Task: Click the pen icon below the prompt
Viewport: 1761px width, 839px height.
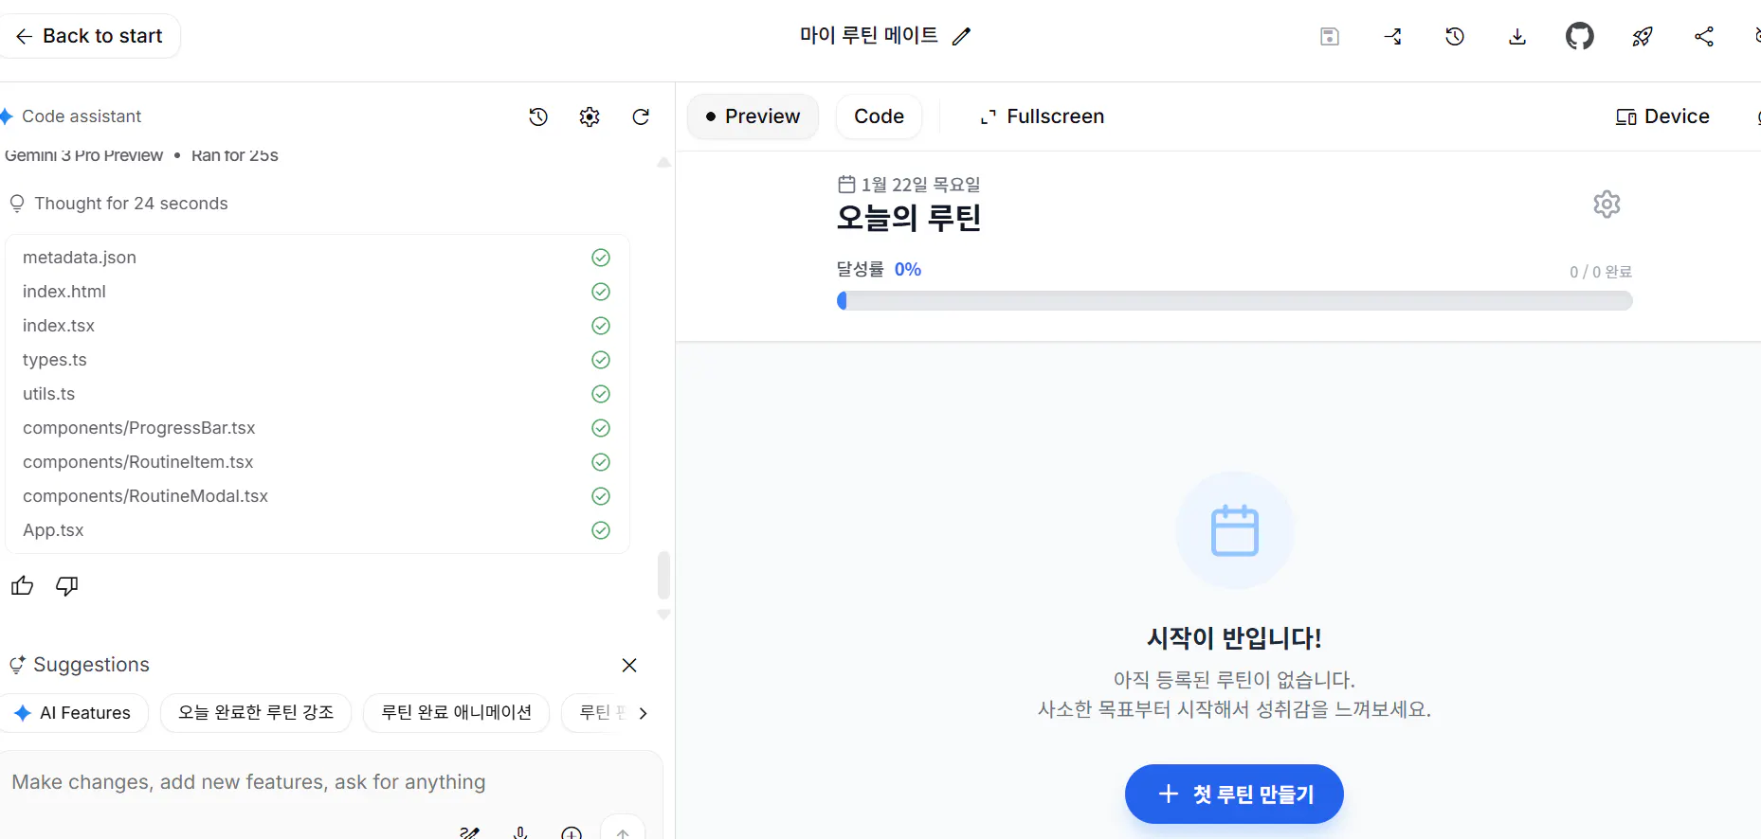Action: click(469, 833)
